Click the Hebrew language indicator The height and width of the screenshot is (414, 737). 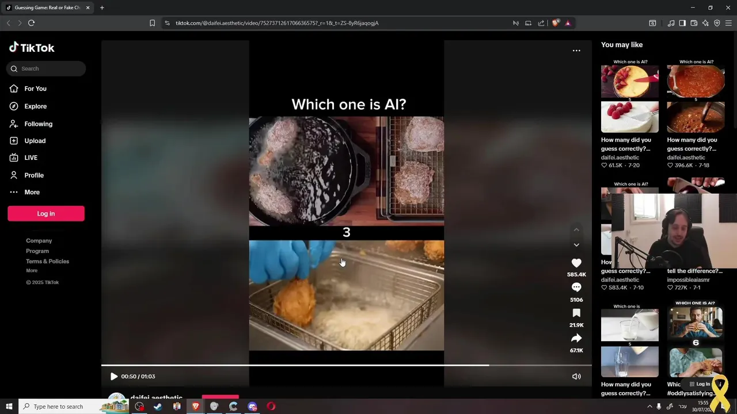click(683, 407)
